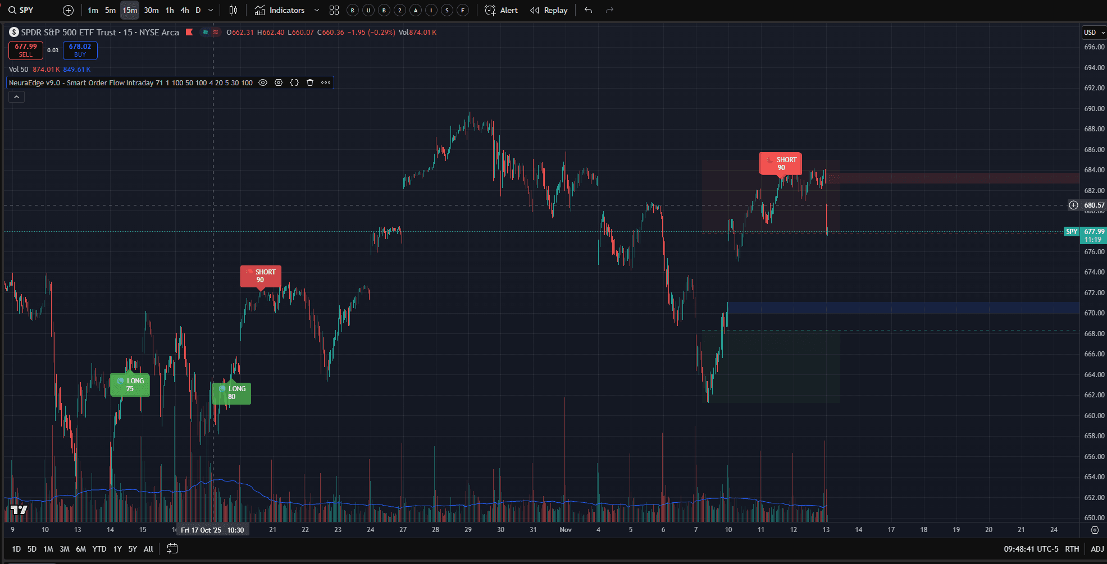Toggle RTH regular trading hours session
Viewport: 1107px width, 564px height.
(1072, 549)
